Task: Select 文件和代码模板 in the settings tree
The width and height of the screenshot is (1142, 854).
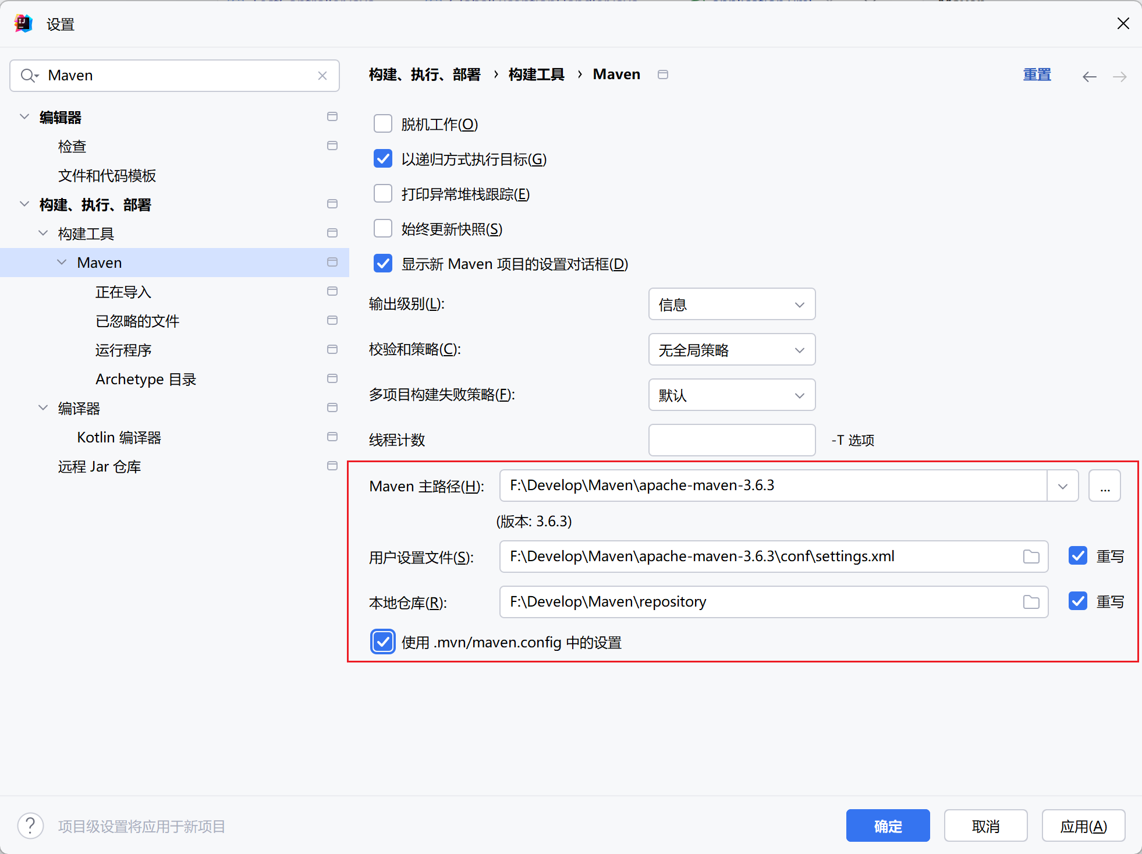Action: [107, 176]
